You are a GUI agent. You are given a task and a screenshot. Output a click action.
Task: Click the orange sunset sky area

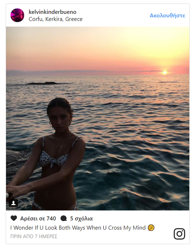click(94, 54)
